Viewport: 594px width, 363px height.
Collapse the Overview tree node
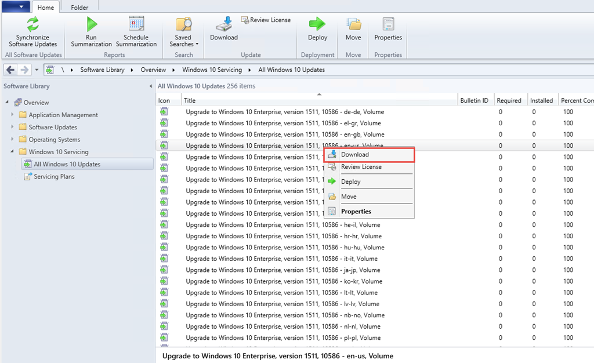(7, 102)
